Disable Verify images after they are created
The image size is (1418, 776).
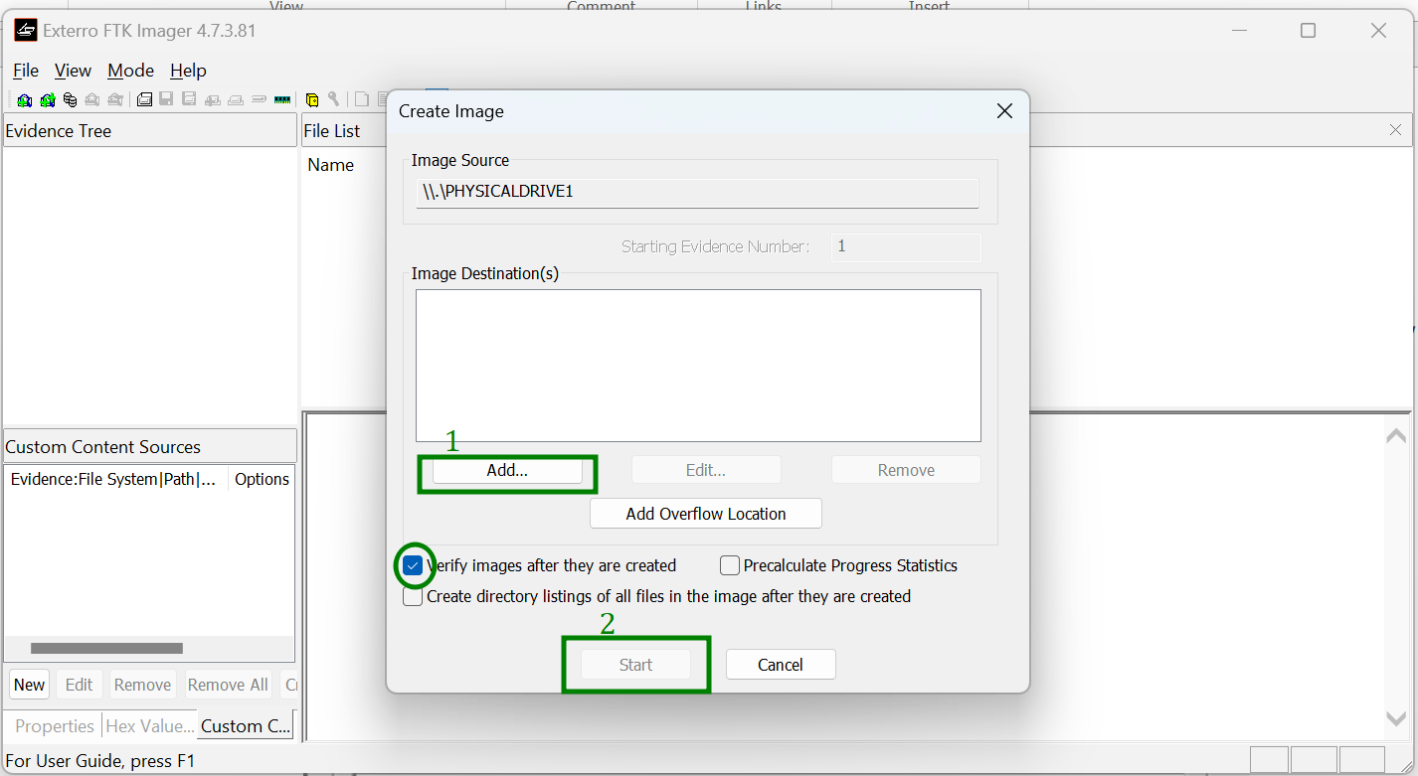[x=413, y=565]
